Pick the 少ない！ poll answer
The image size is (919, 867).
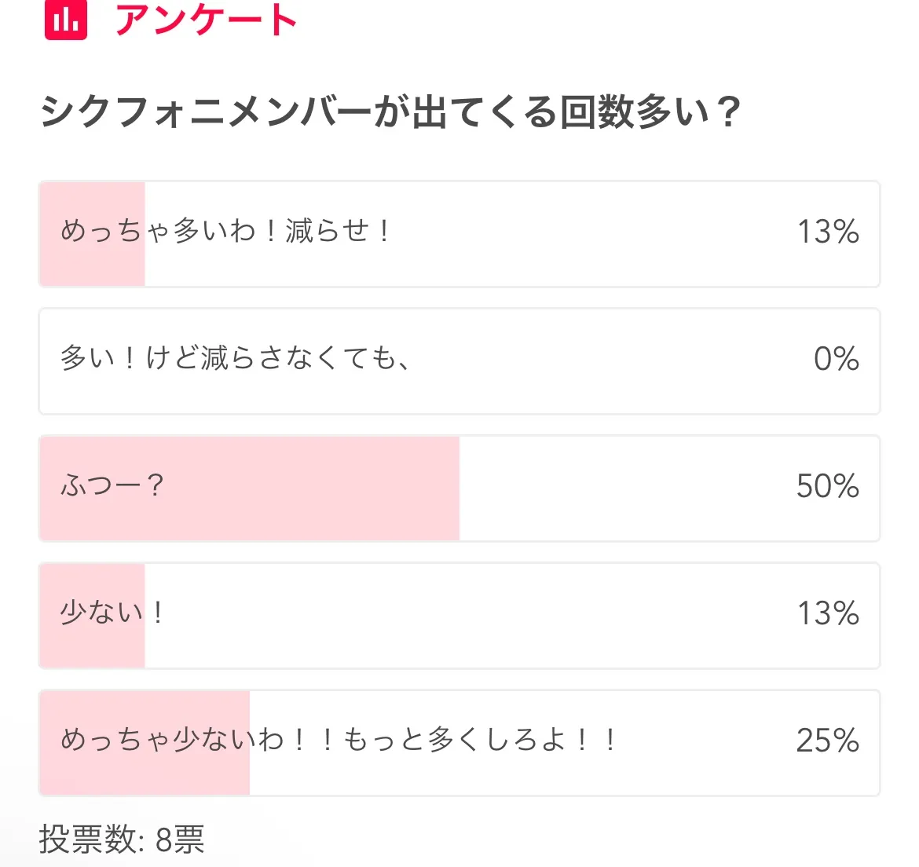point(112,613)
